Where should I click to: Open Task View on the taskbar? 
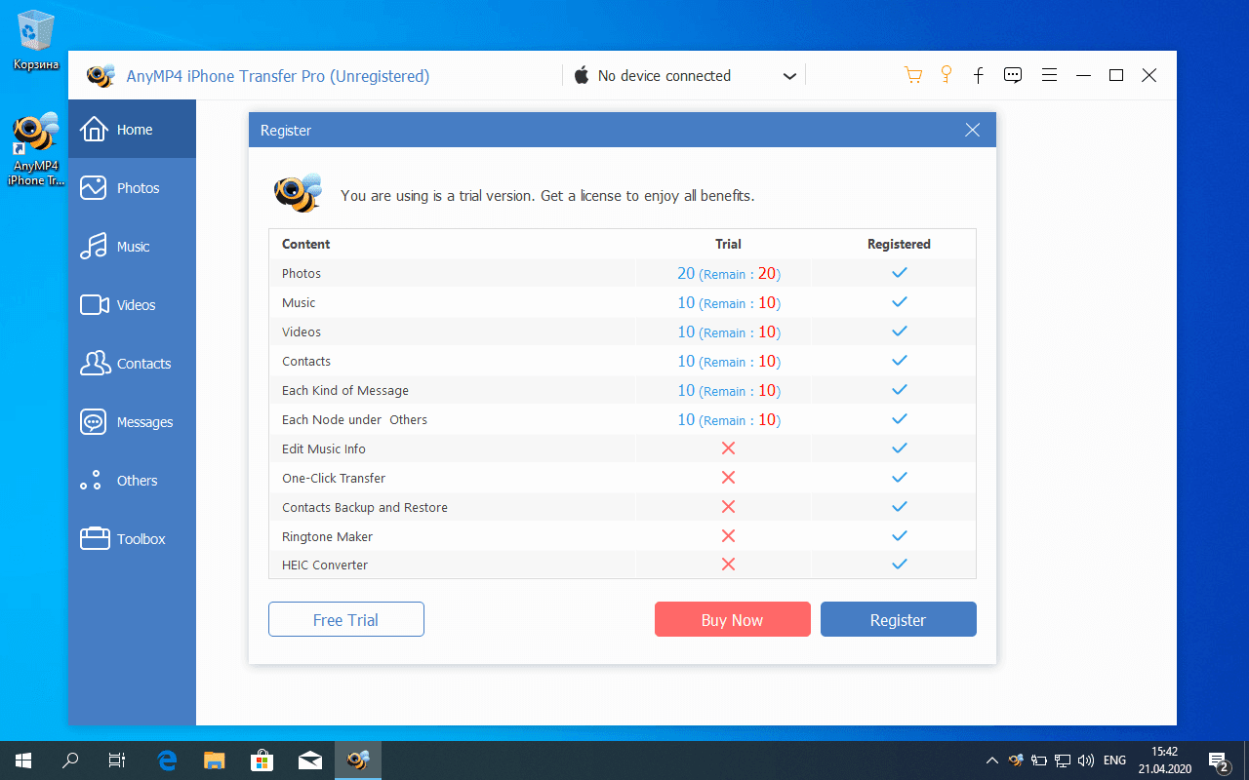(x=117, y=760)
